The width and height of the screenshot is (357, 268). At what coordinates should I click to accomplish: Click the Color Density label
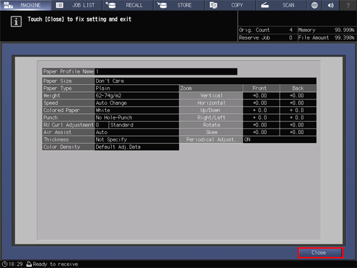(68, 147)
